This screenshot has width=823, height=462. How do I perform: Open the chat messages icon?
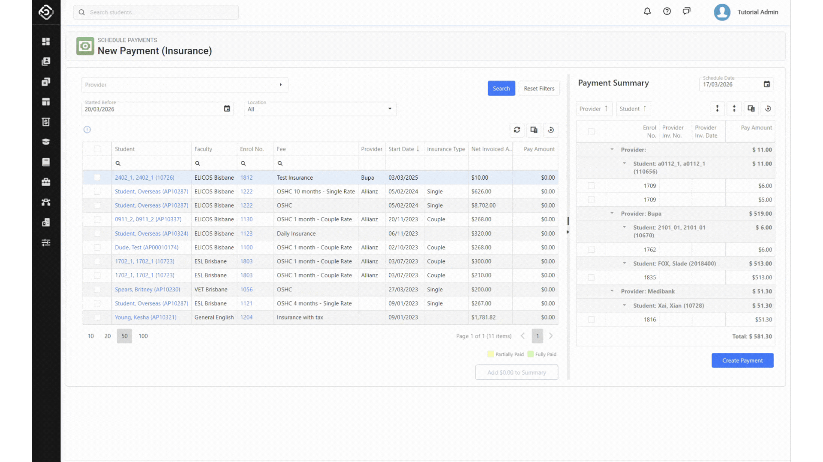(x=687, y=12)
